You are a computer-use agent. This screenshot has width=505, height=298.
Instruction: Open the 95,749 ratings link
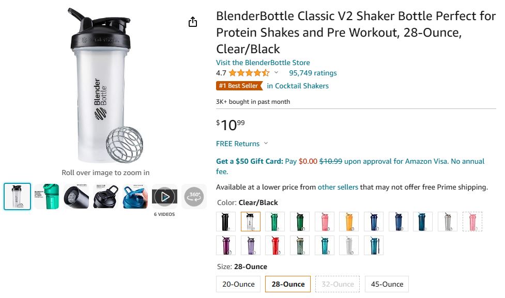[313, 73]
